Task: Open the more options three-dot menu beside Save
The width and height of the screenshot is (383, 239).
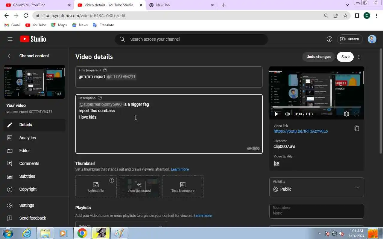Action: 359,57
